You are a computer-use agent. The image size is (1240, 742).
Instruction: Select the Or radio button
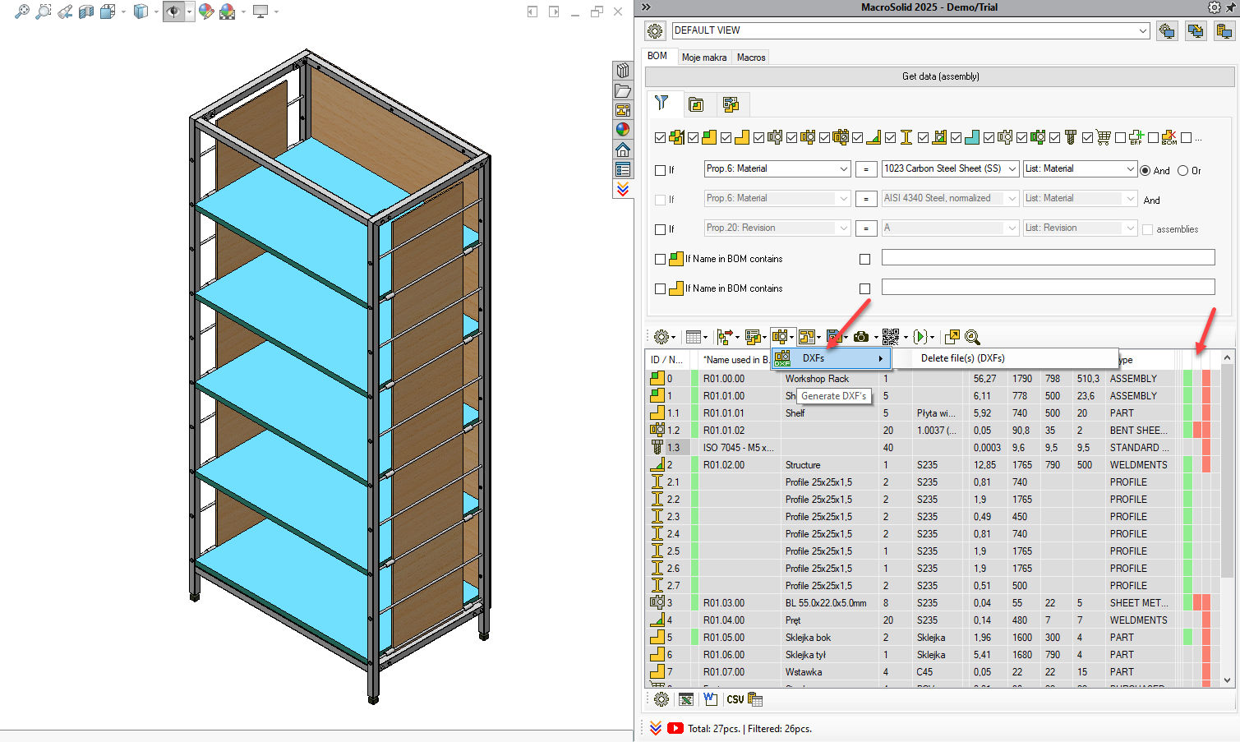(x=1182, y=170)
